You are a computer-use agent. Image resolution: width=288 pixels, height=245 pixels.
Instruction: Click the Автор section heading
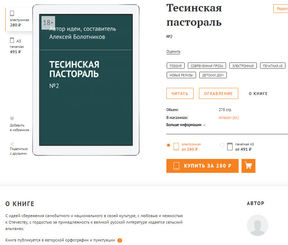pos(255,203)
